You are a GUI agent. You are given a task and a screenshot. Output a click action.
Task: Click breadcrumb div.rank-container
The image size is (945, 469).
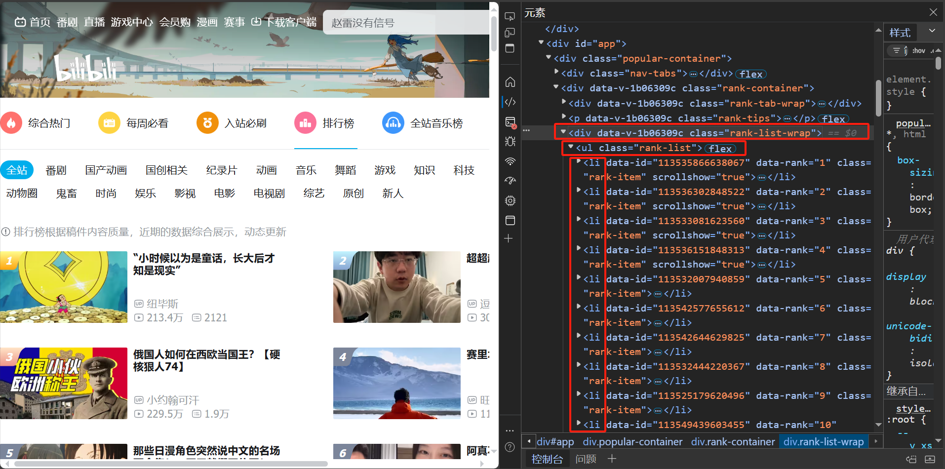(x=733, y=442)
